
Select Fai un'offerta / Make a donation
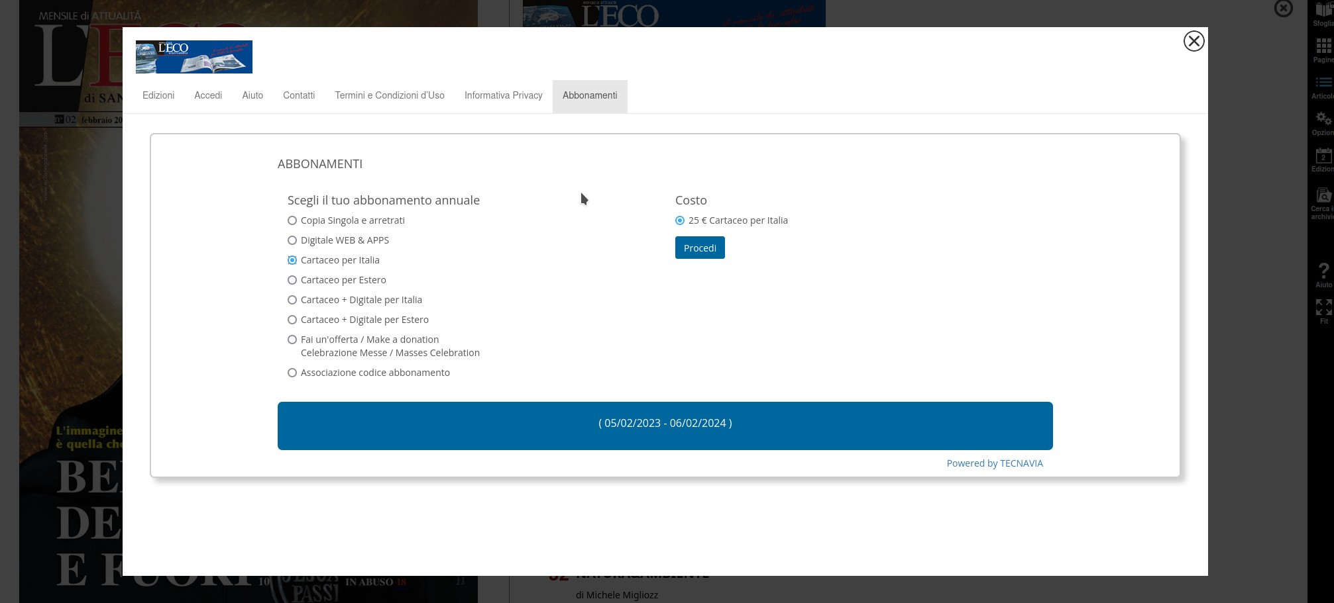[292, 340]
